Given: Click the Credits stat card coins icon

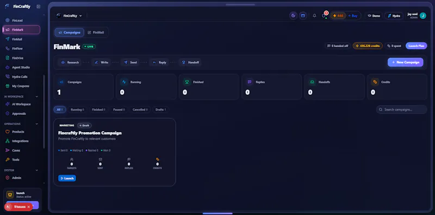Looking at the screenshot, I should [x=375, y=82].
